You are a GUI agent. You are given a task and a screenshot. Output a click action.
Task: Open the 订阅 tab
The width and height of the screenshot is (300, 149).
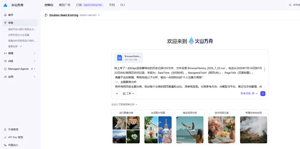79,5
